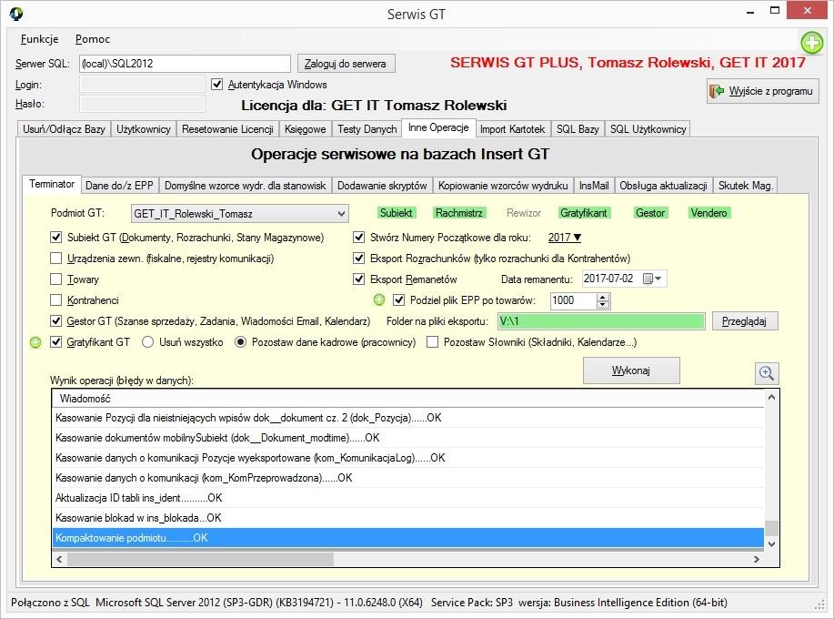Click Zaloguj do serwera button
834x619 pixels.
point(346,64)
